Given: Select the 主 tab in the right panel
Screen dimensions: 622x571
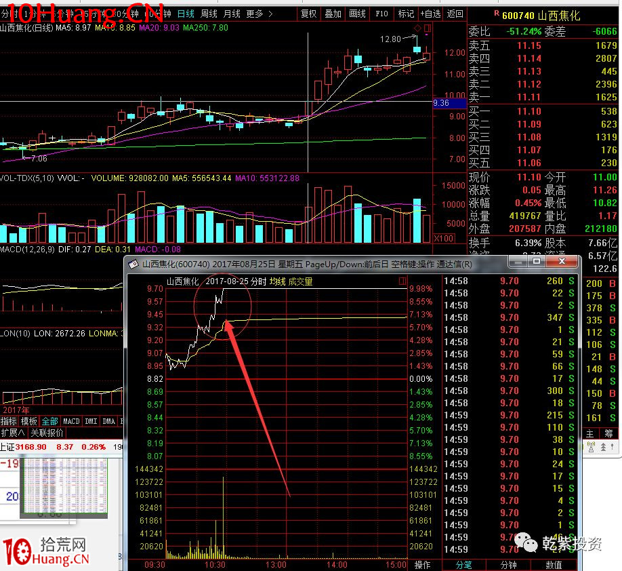Looking at the screenshot, I should (590, 433).
